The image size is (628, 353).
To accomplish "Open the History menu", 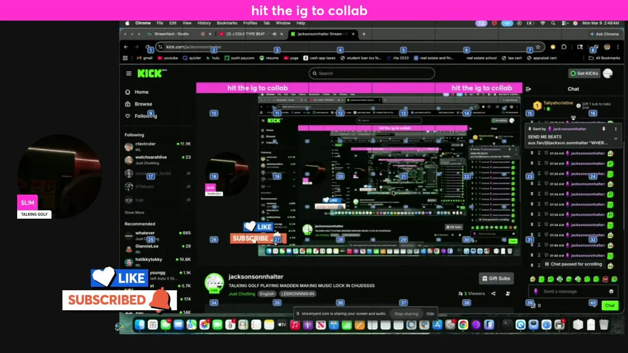I will point(204,23).
